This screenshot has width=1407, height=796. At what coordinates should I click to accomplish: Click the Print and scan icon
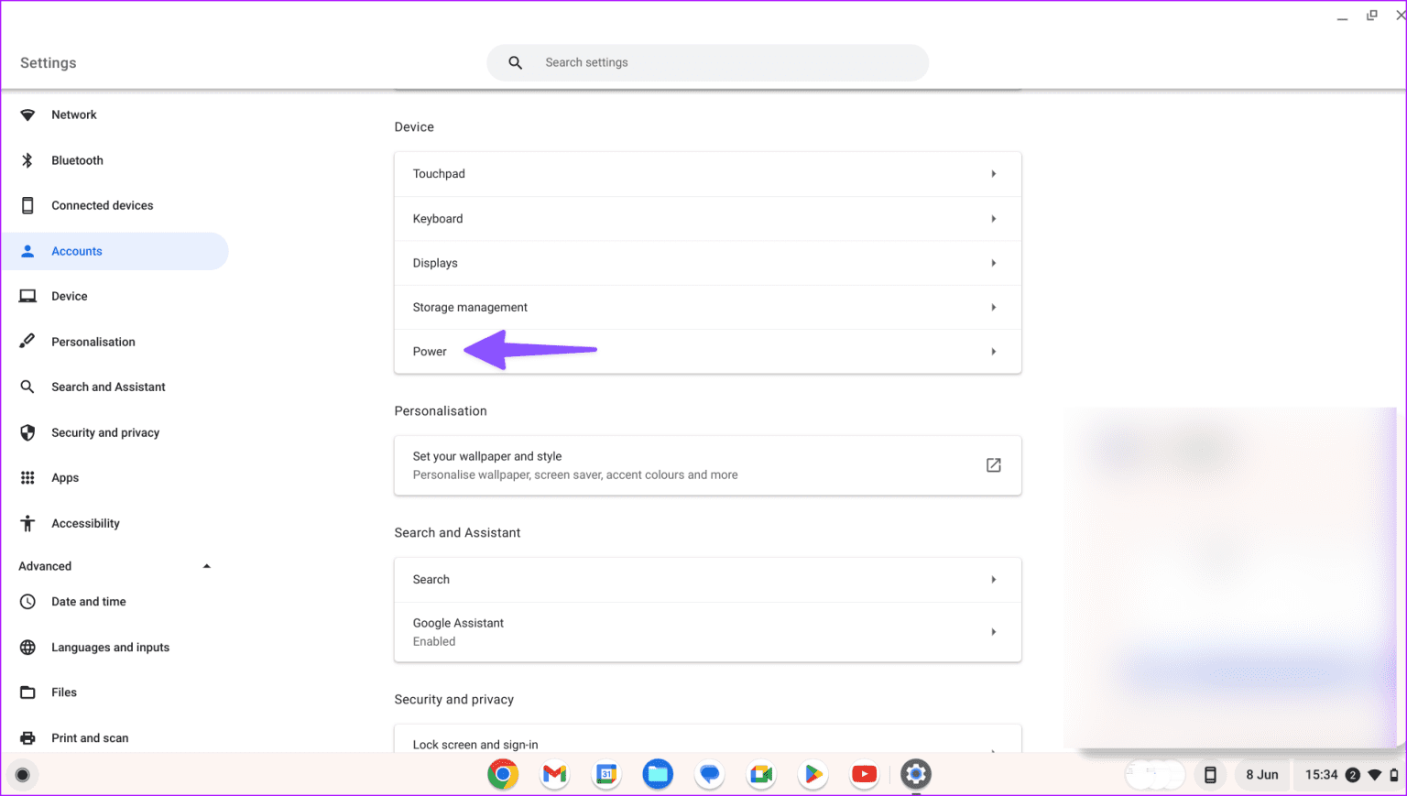tap(27, 737)
